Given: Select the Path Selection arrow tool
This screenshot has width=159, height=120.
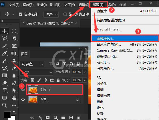Looking at the screenshot, I should coord(14,90).
